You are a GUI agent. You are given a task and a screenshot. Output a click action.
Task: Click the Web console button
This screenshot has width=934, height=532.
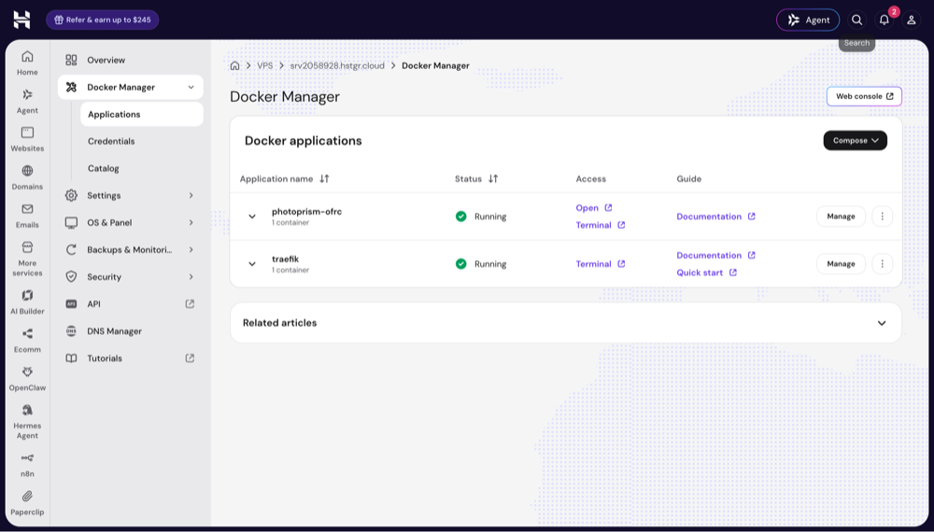tap(864, 96)
